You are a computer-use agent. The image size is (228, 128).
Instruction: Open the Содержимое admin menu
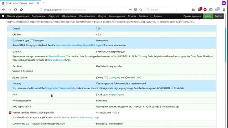point(38,16)
